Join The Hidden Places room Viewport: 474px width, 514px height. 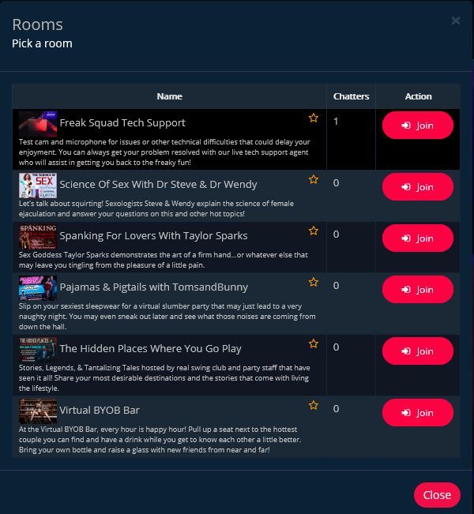pos(418,351)
